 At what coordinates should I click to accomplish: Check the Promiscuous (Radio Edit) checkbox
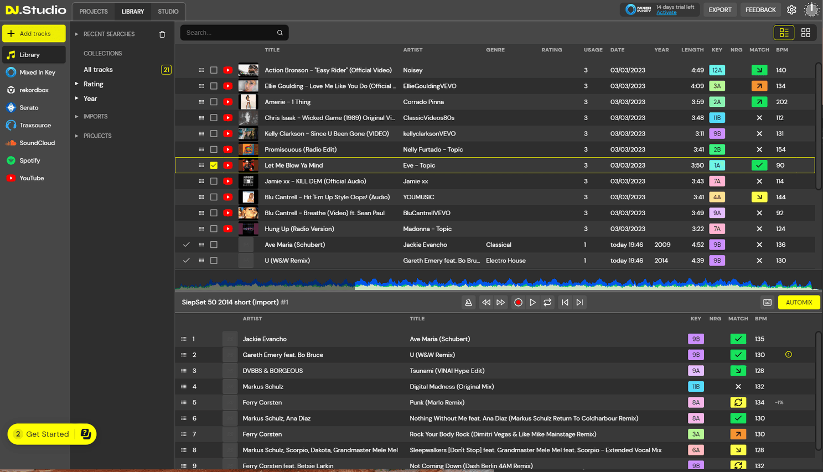[214, 149]
